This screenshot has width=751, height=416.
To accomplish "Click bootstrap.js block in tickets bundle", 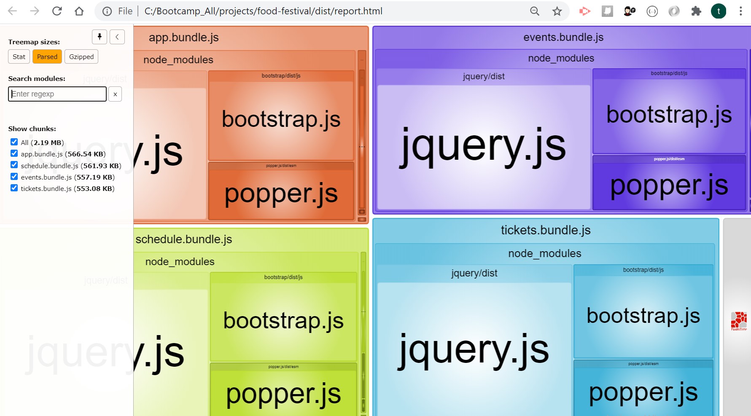I will pos(643,316).
